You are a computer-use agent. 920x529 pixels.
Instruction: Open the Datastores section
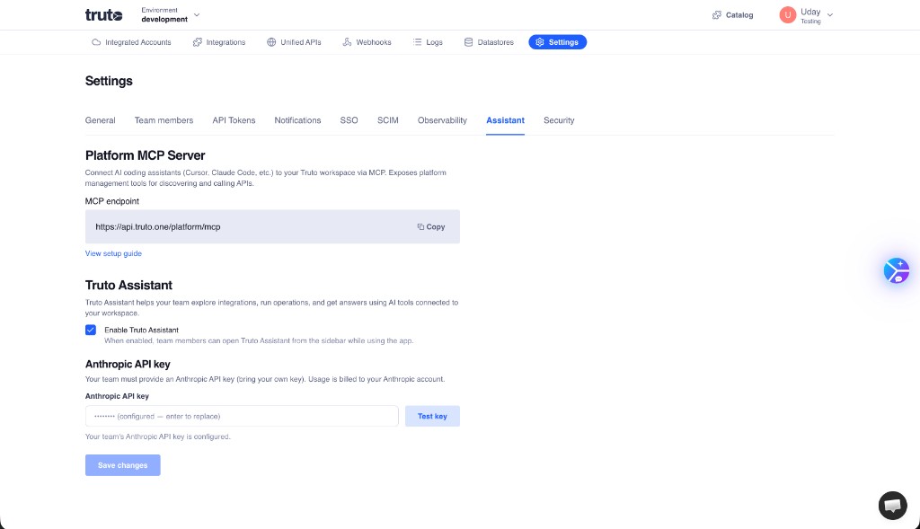489,42
